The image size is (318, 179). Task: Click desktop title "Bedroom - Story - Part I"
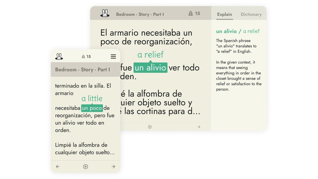coord(140,14)
